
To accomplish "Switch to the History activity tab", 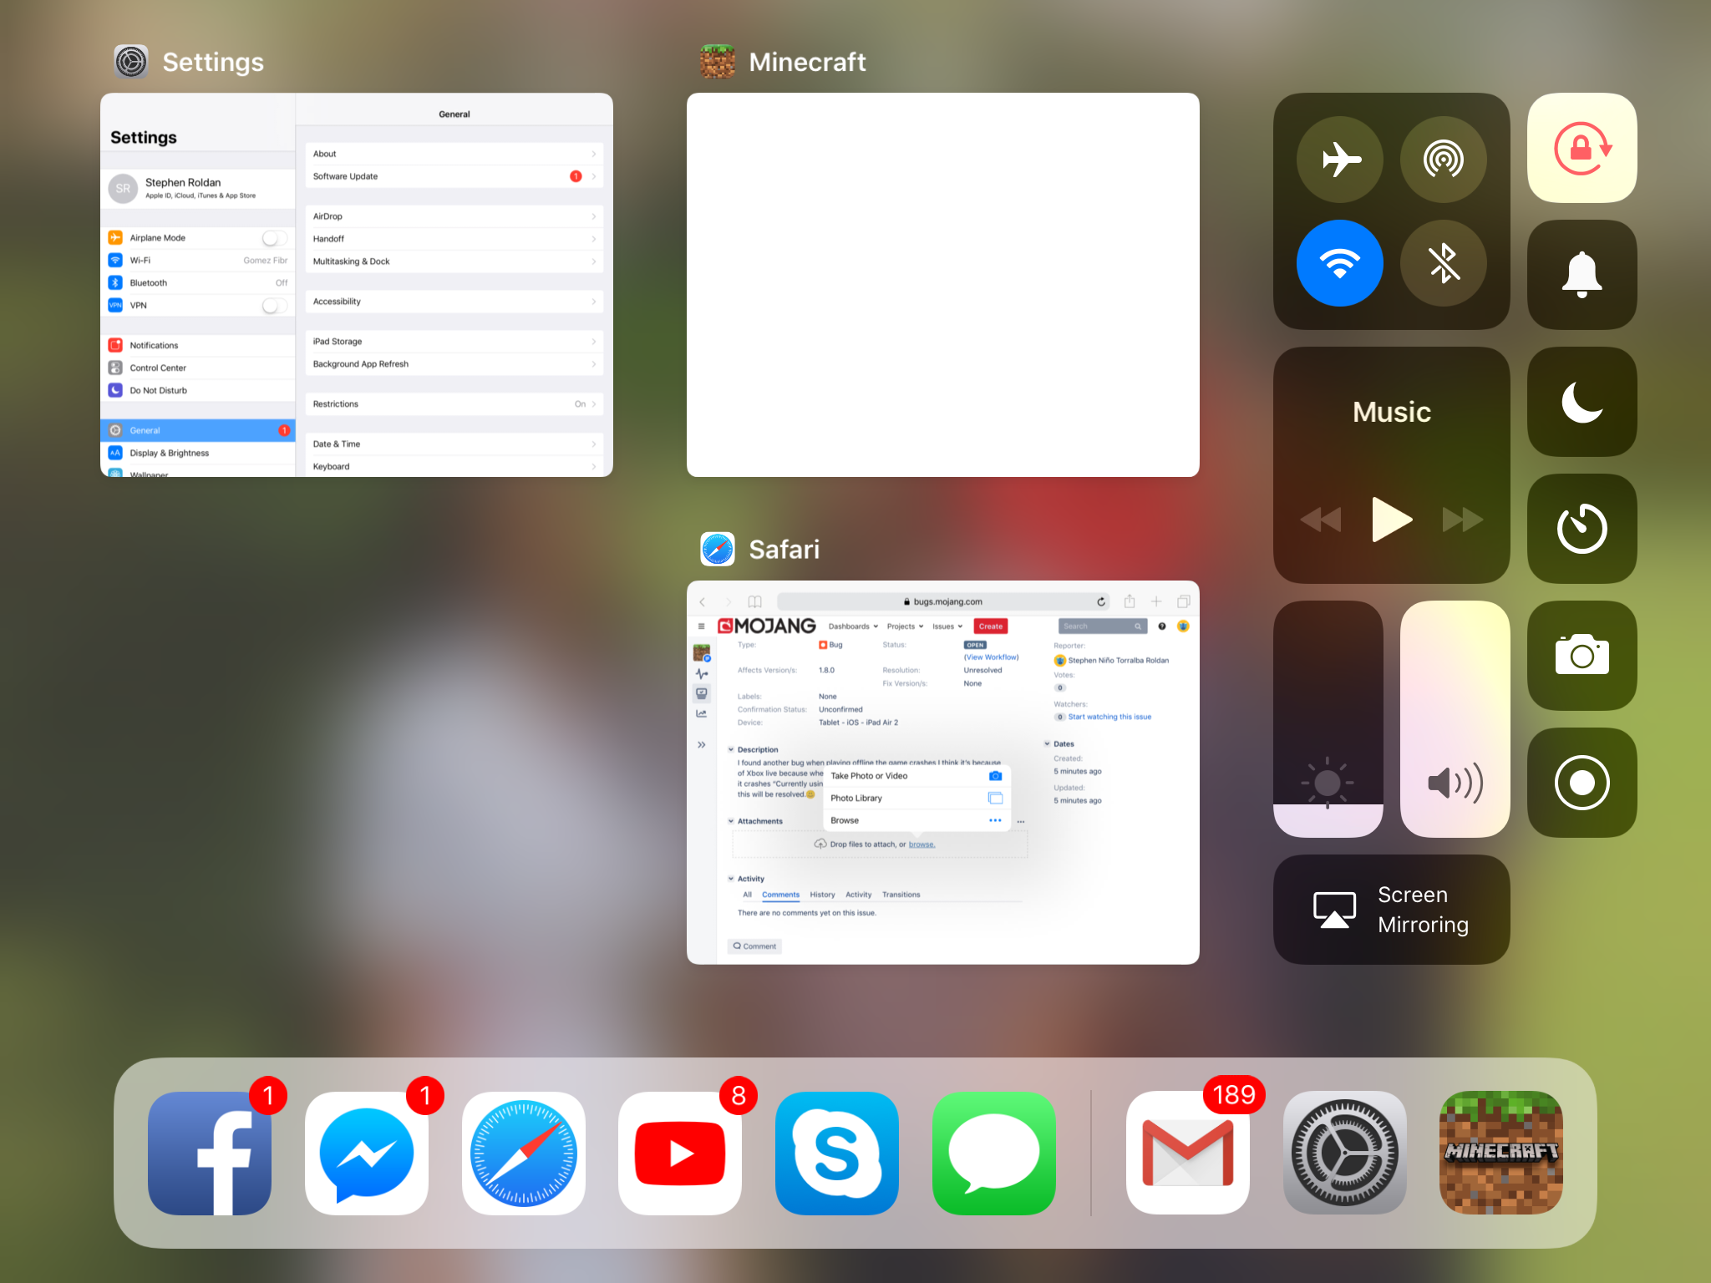I will tap(822, 895).
